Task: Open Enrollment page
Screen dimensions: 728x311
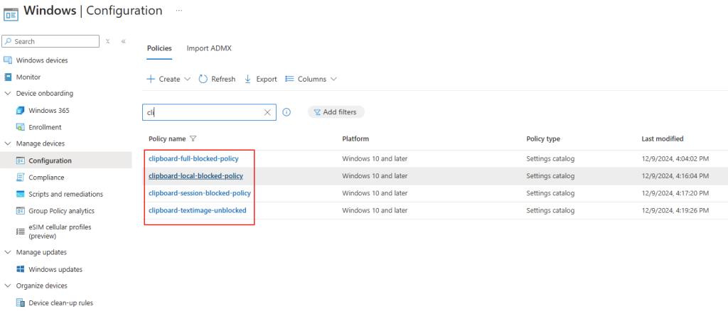Action: [45, 127]
